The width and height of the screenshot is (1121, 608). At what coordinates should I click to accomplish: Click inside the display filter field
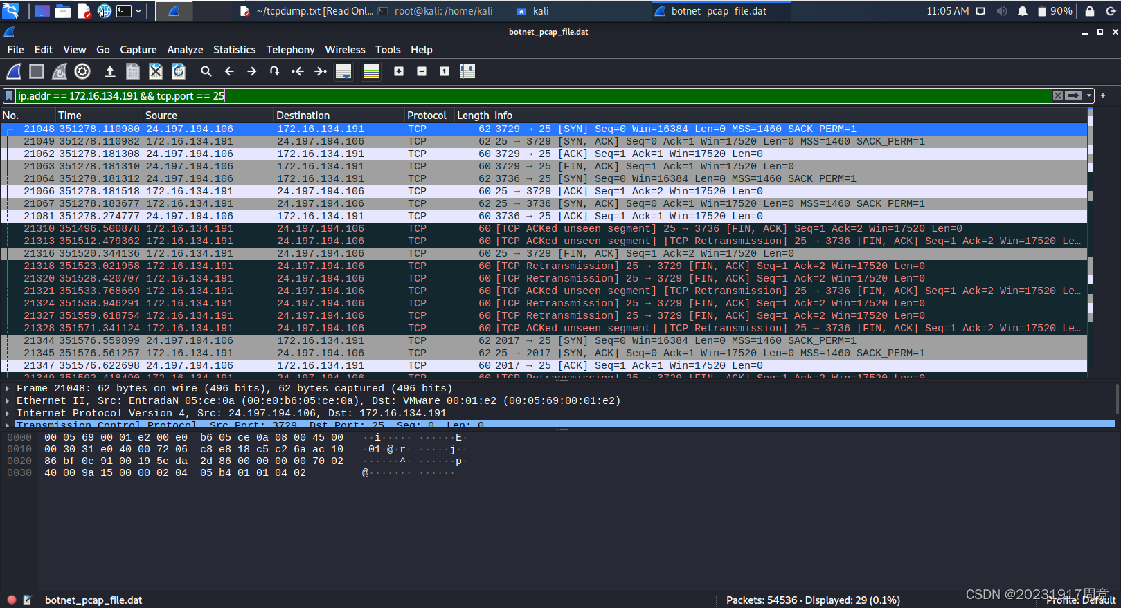tap(533, 96)
